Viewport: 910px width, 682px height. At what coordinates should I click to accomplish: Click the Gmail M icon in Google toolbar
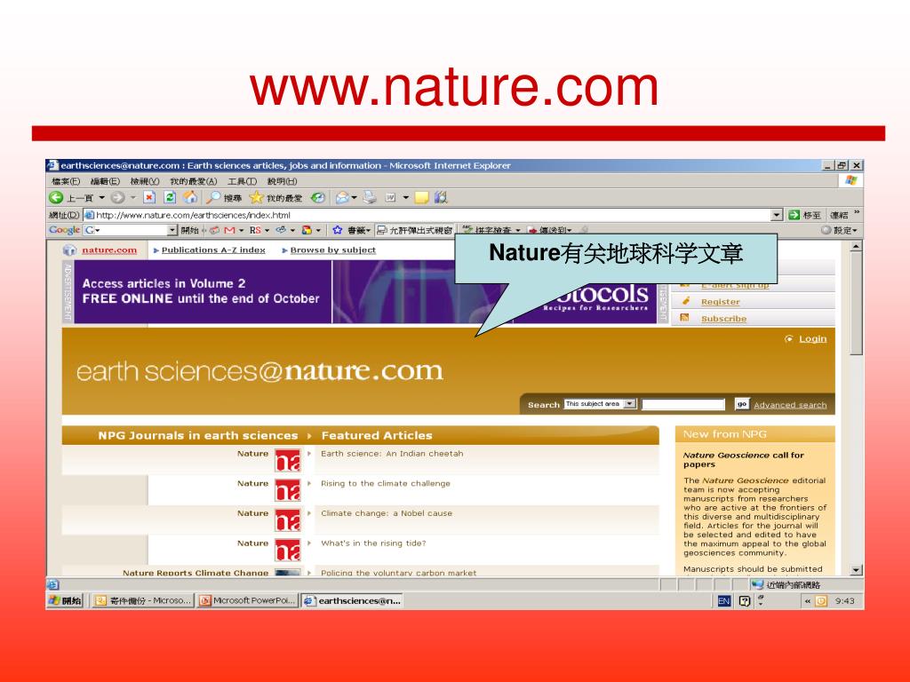230,230
